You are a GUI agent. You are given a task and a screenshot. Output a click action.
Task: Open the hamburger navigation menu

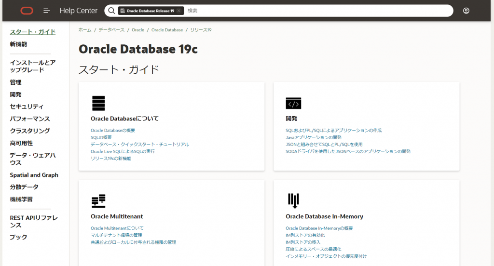click(47, 11)
